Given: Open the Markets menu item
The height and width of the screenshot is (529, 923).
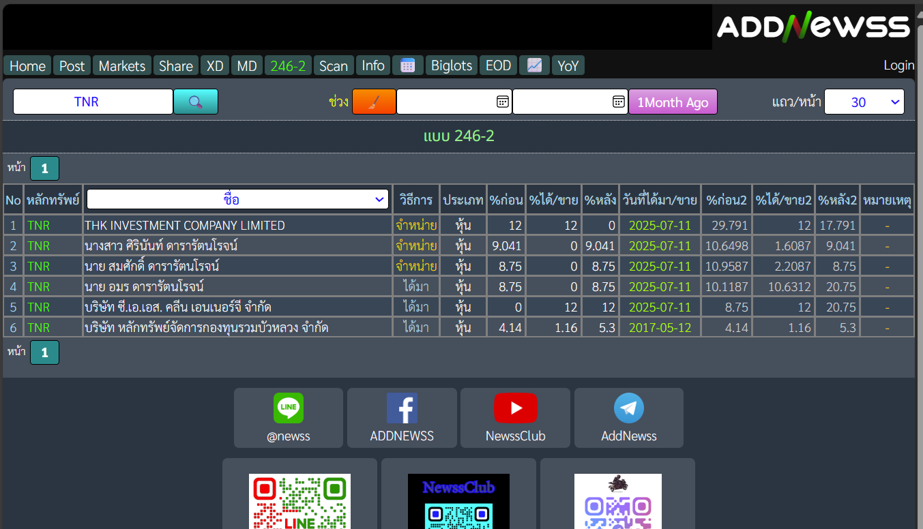Looking at the screenshot, I should 122,65.
